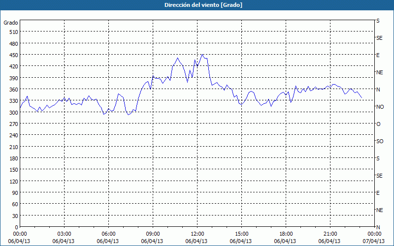Click the 'S' label at top of right axis
This screenshot has width=394, height=246.
[x=378, y=21]
